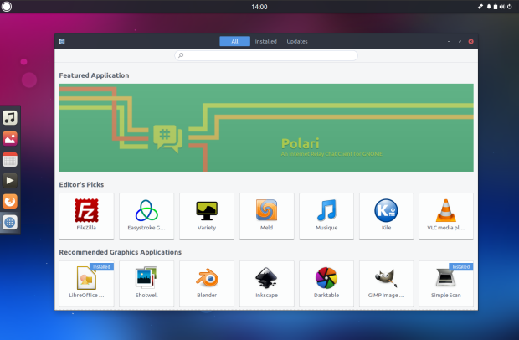This screenshot has height=340, width=519.
Task: Open the Calendar dock icon
Action: (x=10, y=160)
